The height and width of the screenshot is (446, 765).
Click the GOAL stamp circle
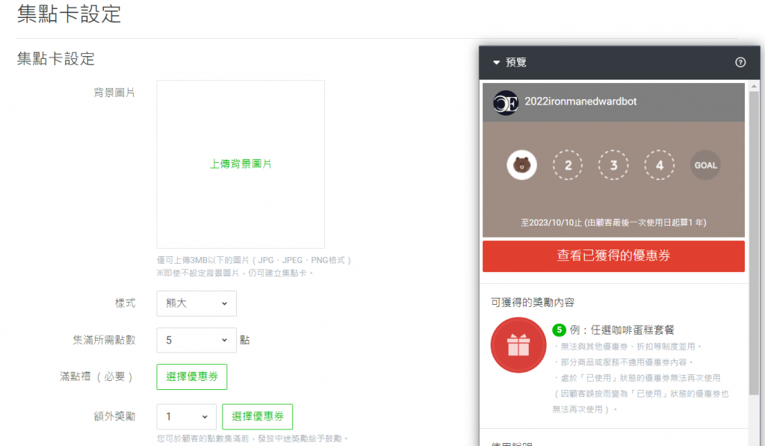tap(705, 165)
